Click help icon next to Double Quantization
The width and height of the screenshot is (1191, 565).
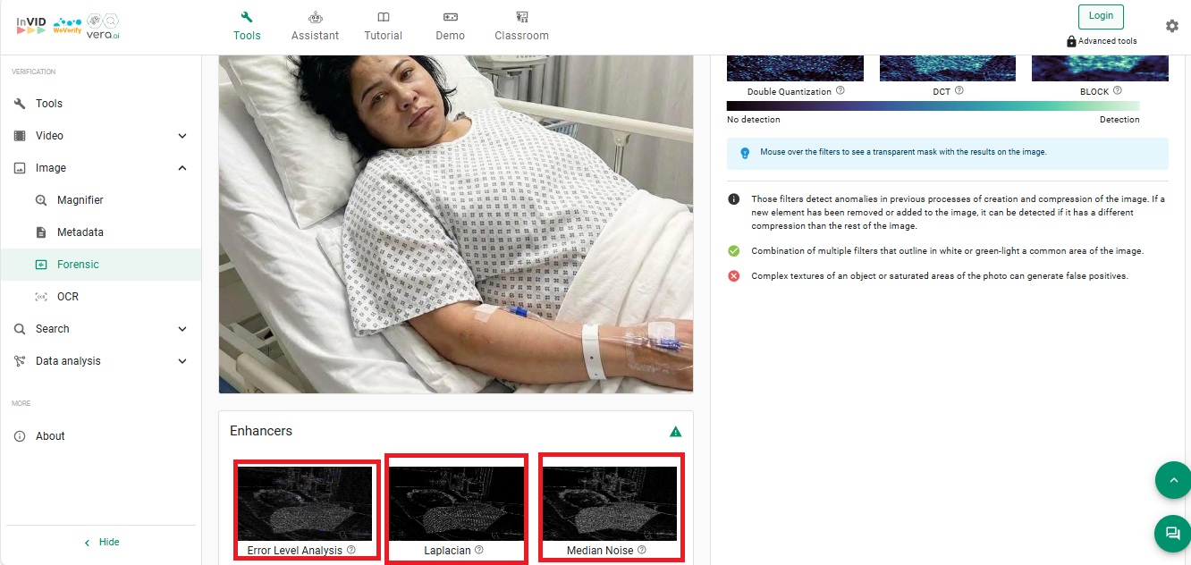click(840, 91)
